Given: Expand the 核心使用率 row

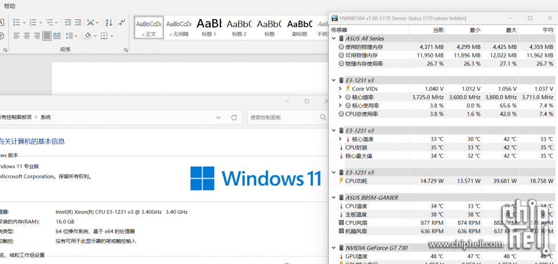Looking at the screenshot, I should click(340, 106).
